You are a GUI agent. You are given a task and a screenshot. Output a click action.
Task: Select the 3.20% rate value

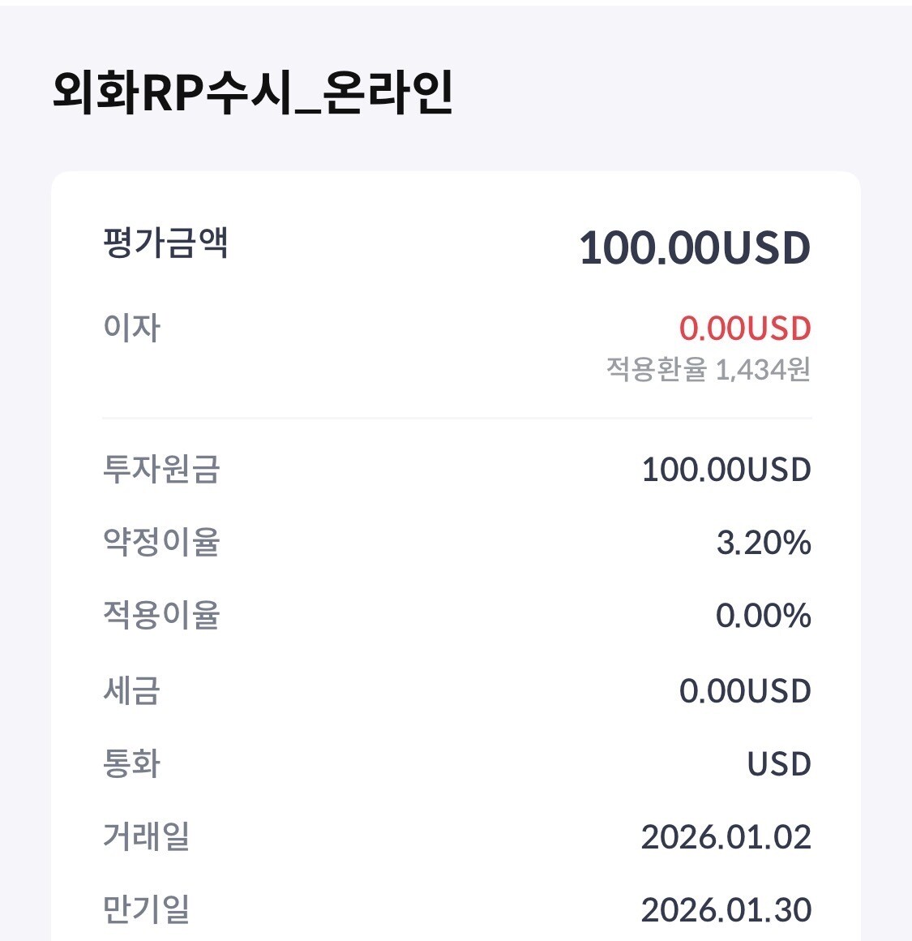(x=763, y=543)
